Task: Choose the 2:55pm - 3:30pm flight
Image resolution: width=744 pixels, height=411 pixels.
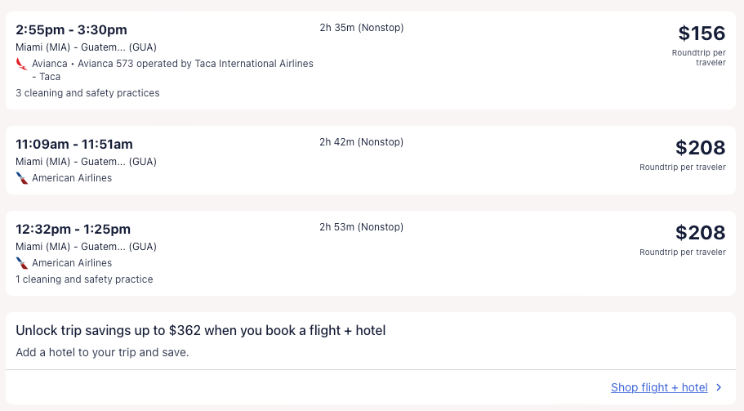Action: point(71,30)
